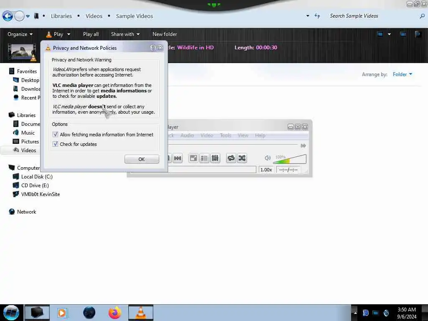Open the VLC playlist icon
Image resolution: width=428 pixels, height=321 pixels.
204,158
